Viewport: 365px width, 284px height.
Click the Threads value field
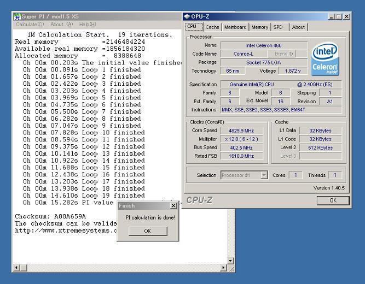pos(335,175)
